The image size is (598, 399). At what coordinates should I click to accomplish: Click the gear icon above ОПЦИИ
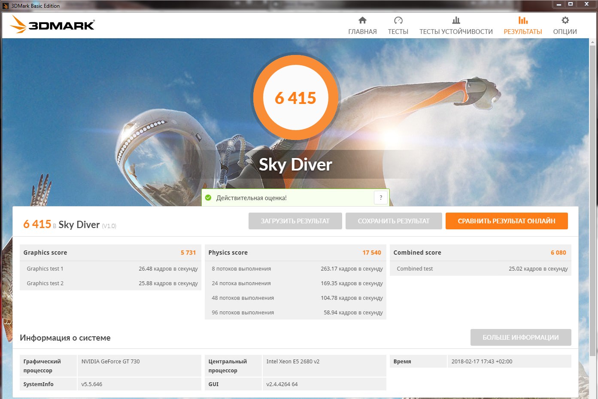tap(565, 20)
